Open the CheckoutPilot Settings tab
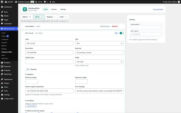 pyautogui.click(x=63, y=9)
